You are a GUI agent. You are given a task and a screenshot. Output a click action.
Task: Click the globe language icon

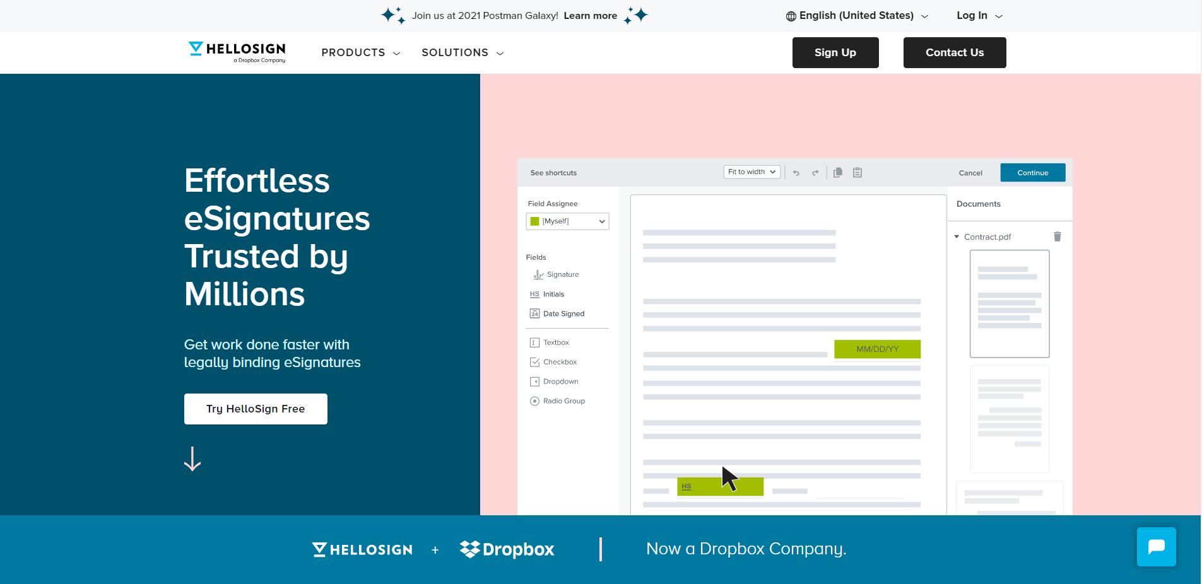[791, 16]
